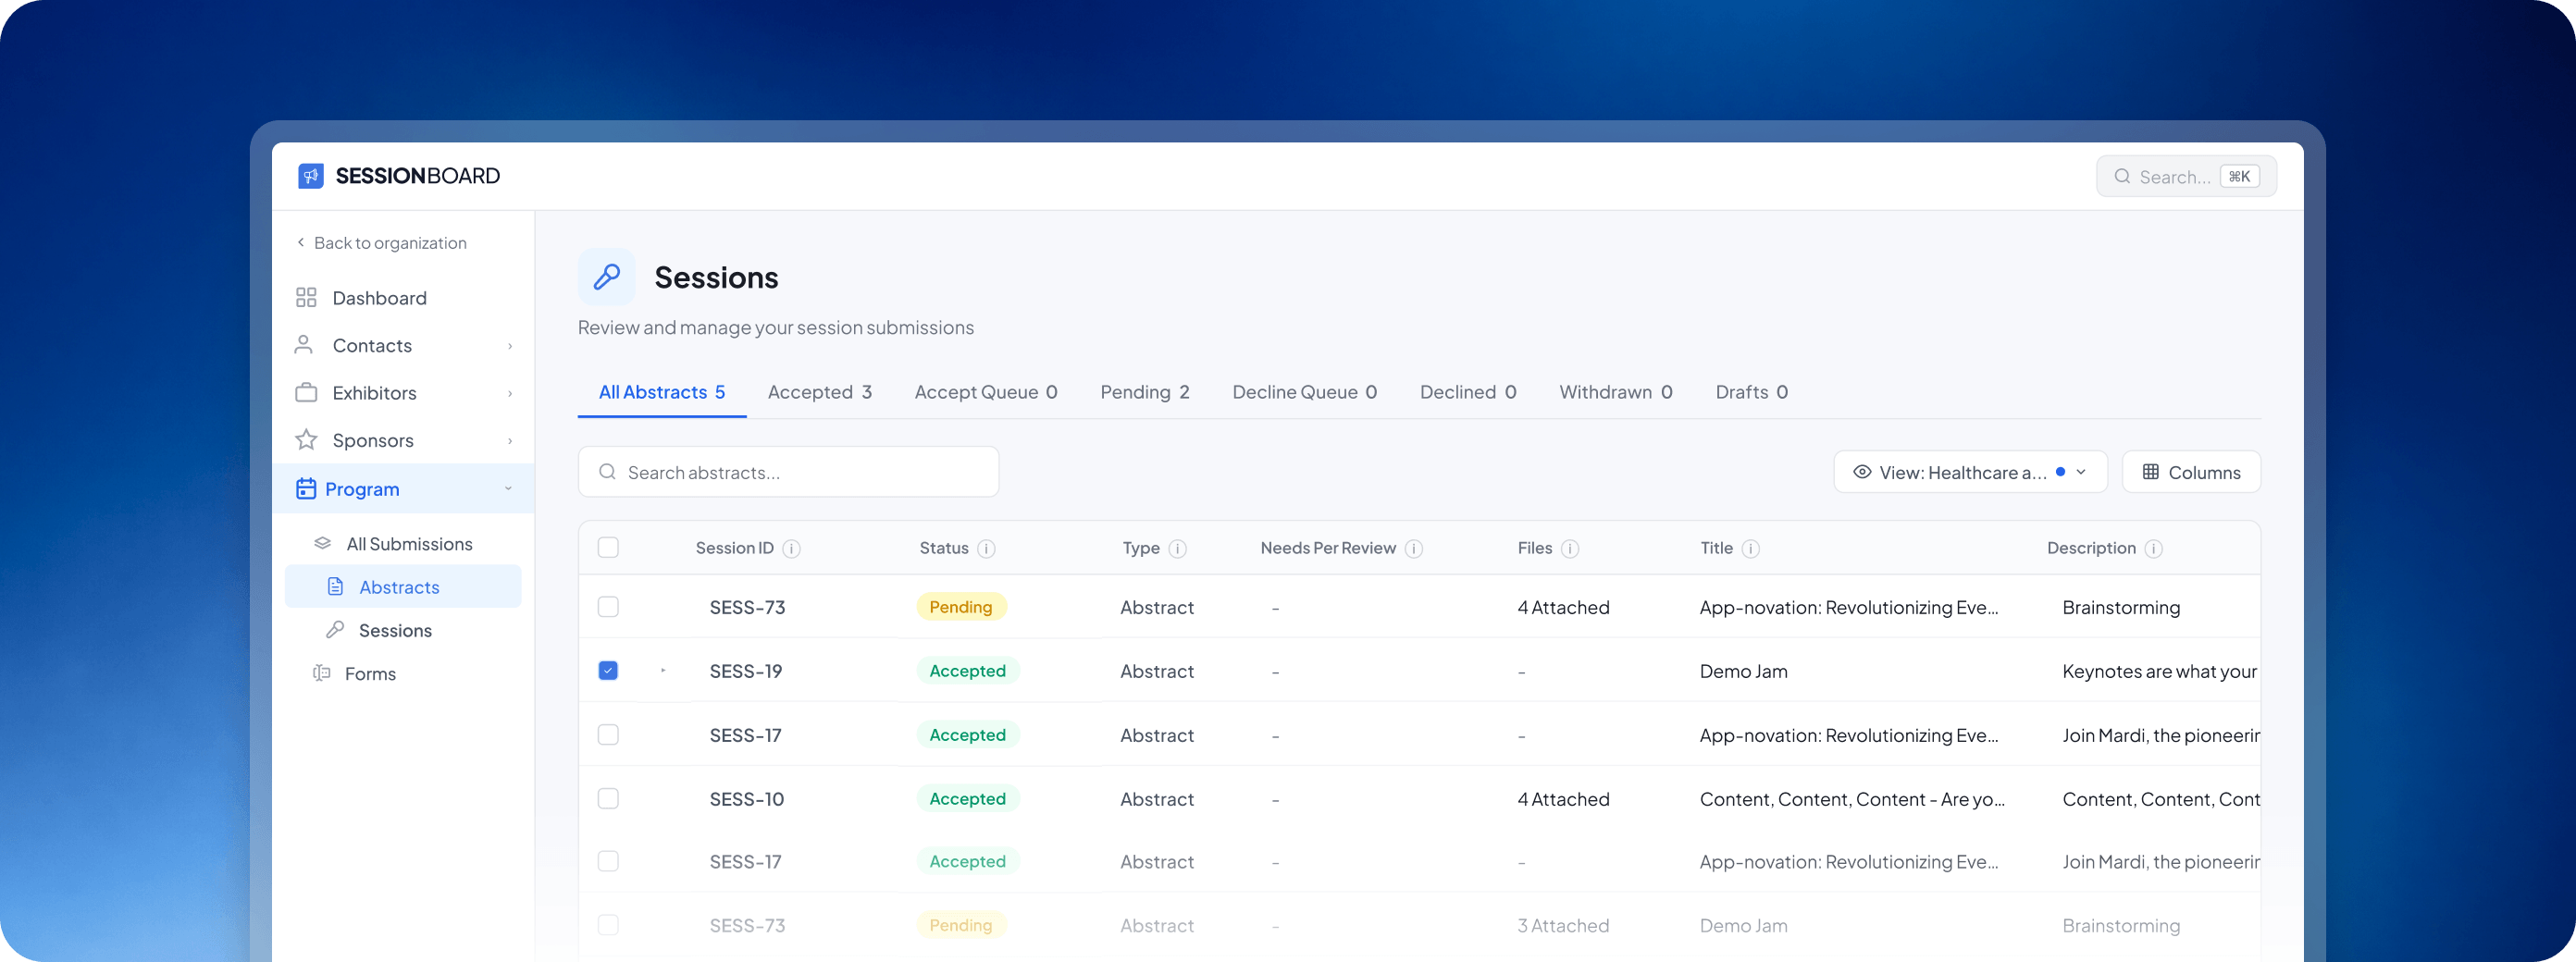Click the Forms icon in sidebar

pyautogui.click(x=322, y=673)
